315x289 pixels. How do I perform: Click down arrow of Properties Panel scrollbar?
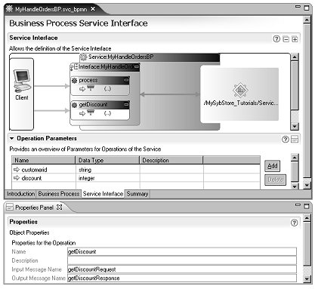point(307,278)
